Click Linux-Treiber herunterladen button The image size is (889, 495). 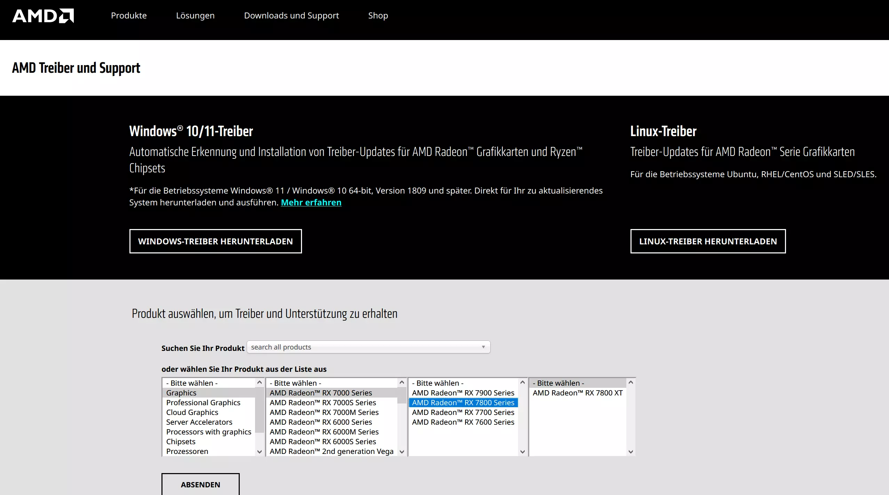point(708,241)
